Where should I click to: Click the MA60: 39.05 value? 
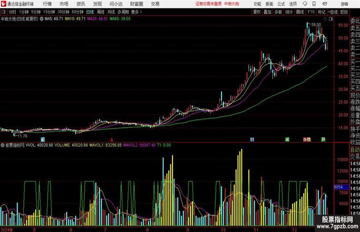pos(120,19)
